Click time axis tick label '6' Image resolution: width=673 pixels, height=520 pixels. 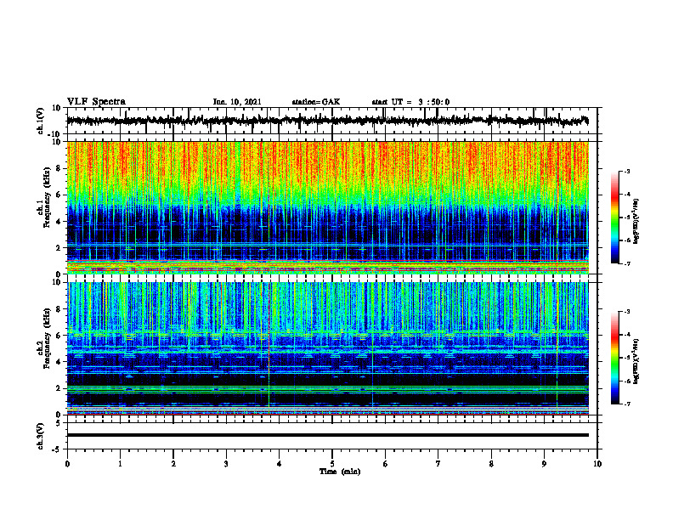(386, 464)
